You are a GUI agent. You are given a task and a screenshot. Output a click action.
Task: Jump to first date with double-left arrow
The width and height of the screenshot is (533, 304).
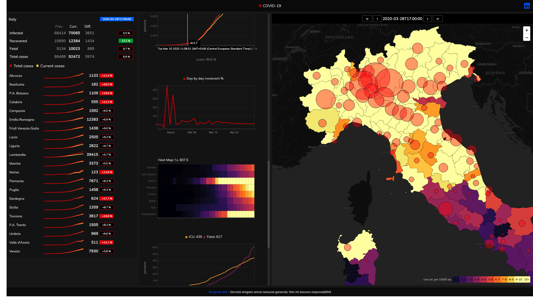click(x=367, y=19)
